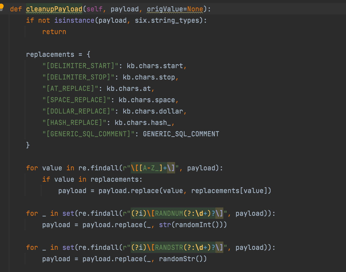This screenshot has width=346, height=272.
Task: Click the yellow intention lightbulb icon
Action: 2,7
